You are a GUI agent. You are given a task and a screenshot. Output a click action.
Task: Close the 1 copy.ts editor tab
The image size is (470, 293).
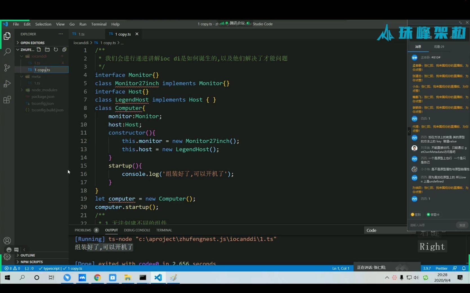[137, 34]
